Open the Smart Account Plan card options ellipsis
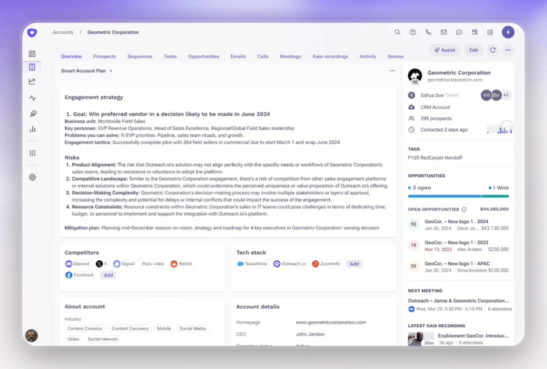This screenshot has width=547, height=369. click(x=392, y=71)
